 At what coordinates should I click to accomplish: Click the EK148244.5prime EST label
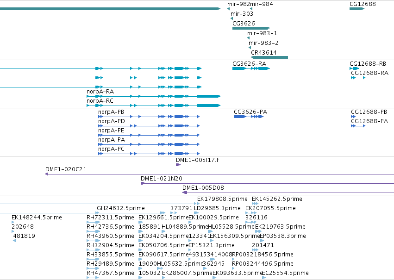point(37,218)
